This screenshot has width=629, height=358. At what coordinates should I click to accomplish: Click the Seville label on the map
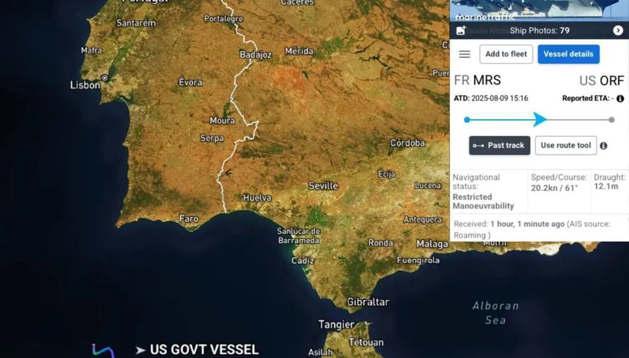(x=323, y=185)
